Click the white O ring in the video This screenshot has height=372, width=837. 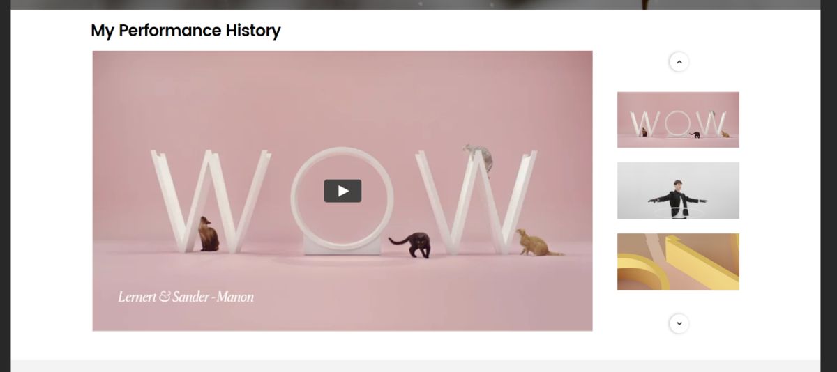click(342, 200)
